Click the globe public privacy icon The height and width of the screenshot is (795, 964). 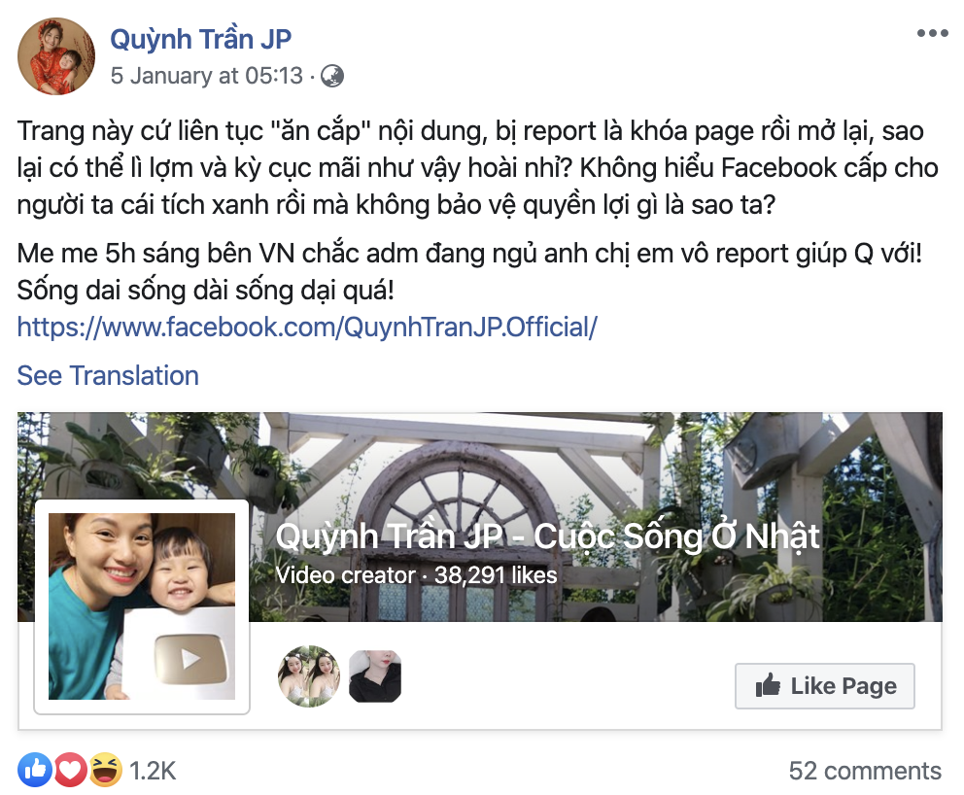pyautogui.click(x=332, y=76)
